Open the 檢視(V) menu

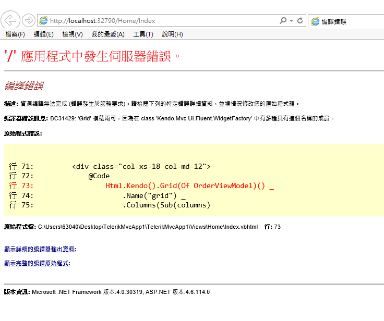coord(72,34)
